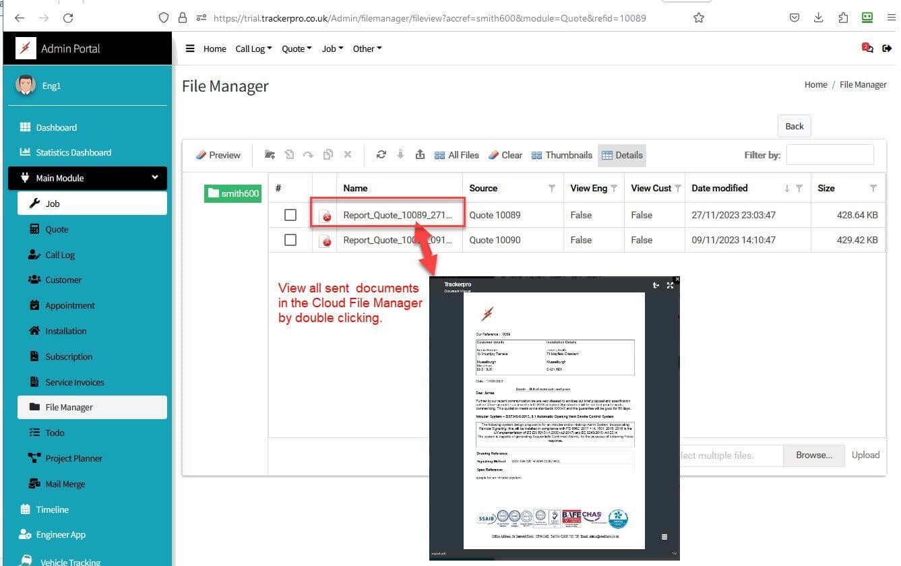The width and height of the screenshot is (901, 566).
Task: Open the Quote dropdown in navbar
Action: tap(297, 49)
